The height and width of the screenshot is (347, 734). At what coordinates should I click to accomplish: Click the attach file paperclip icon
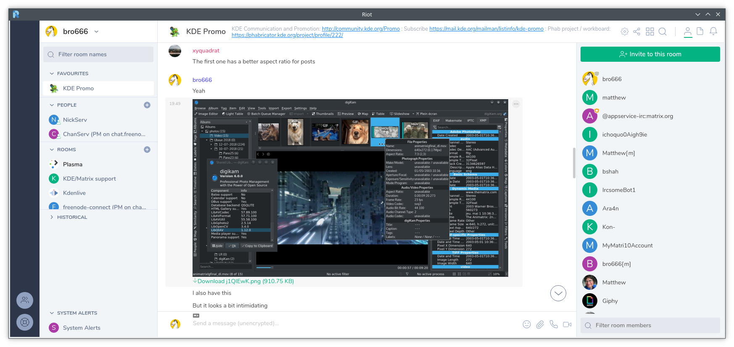[540, 324]
